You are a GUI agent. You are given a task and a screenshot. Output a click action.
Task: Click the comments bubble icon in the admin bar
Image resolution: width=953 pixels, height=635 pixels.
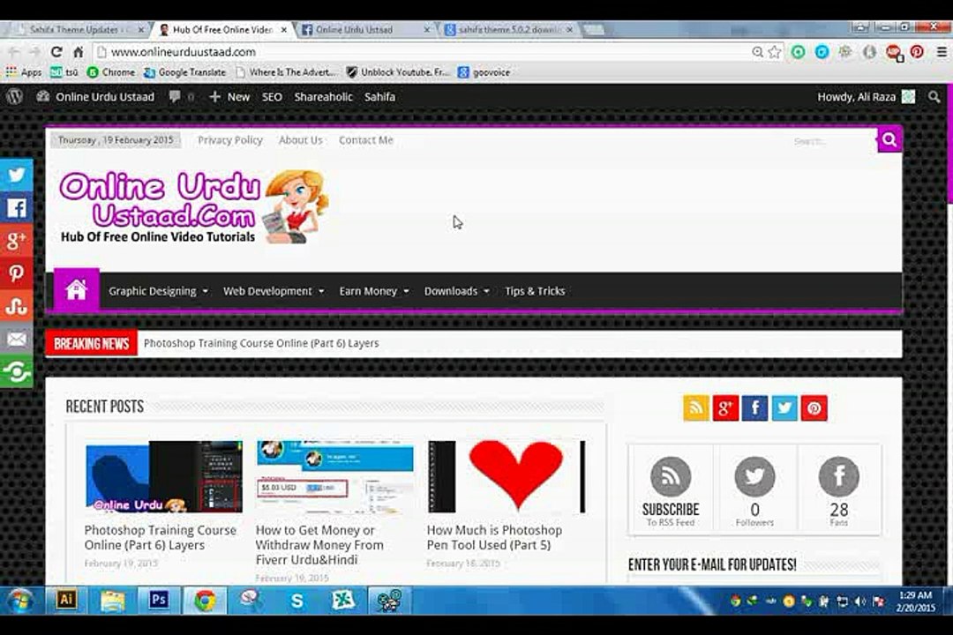pos(175,97)
